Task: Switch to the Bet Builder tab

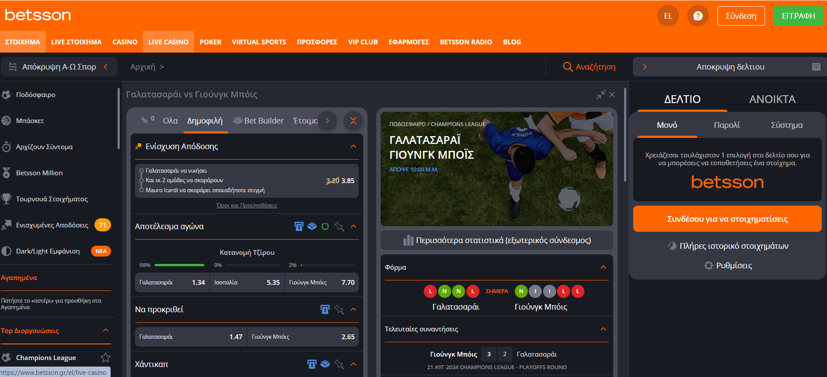Action: click(x=259, y=120)
